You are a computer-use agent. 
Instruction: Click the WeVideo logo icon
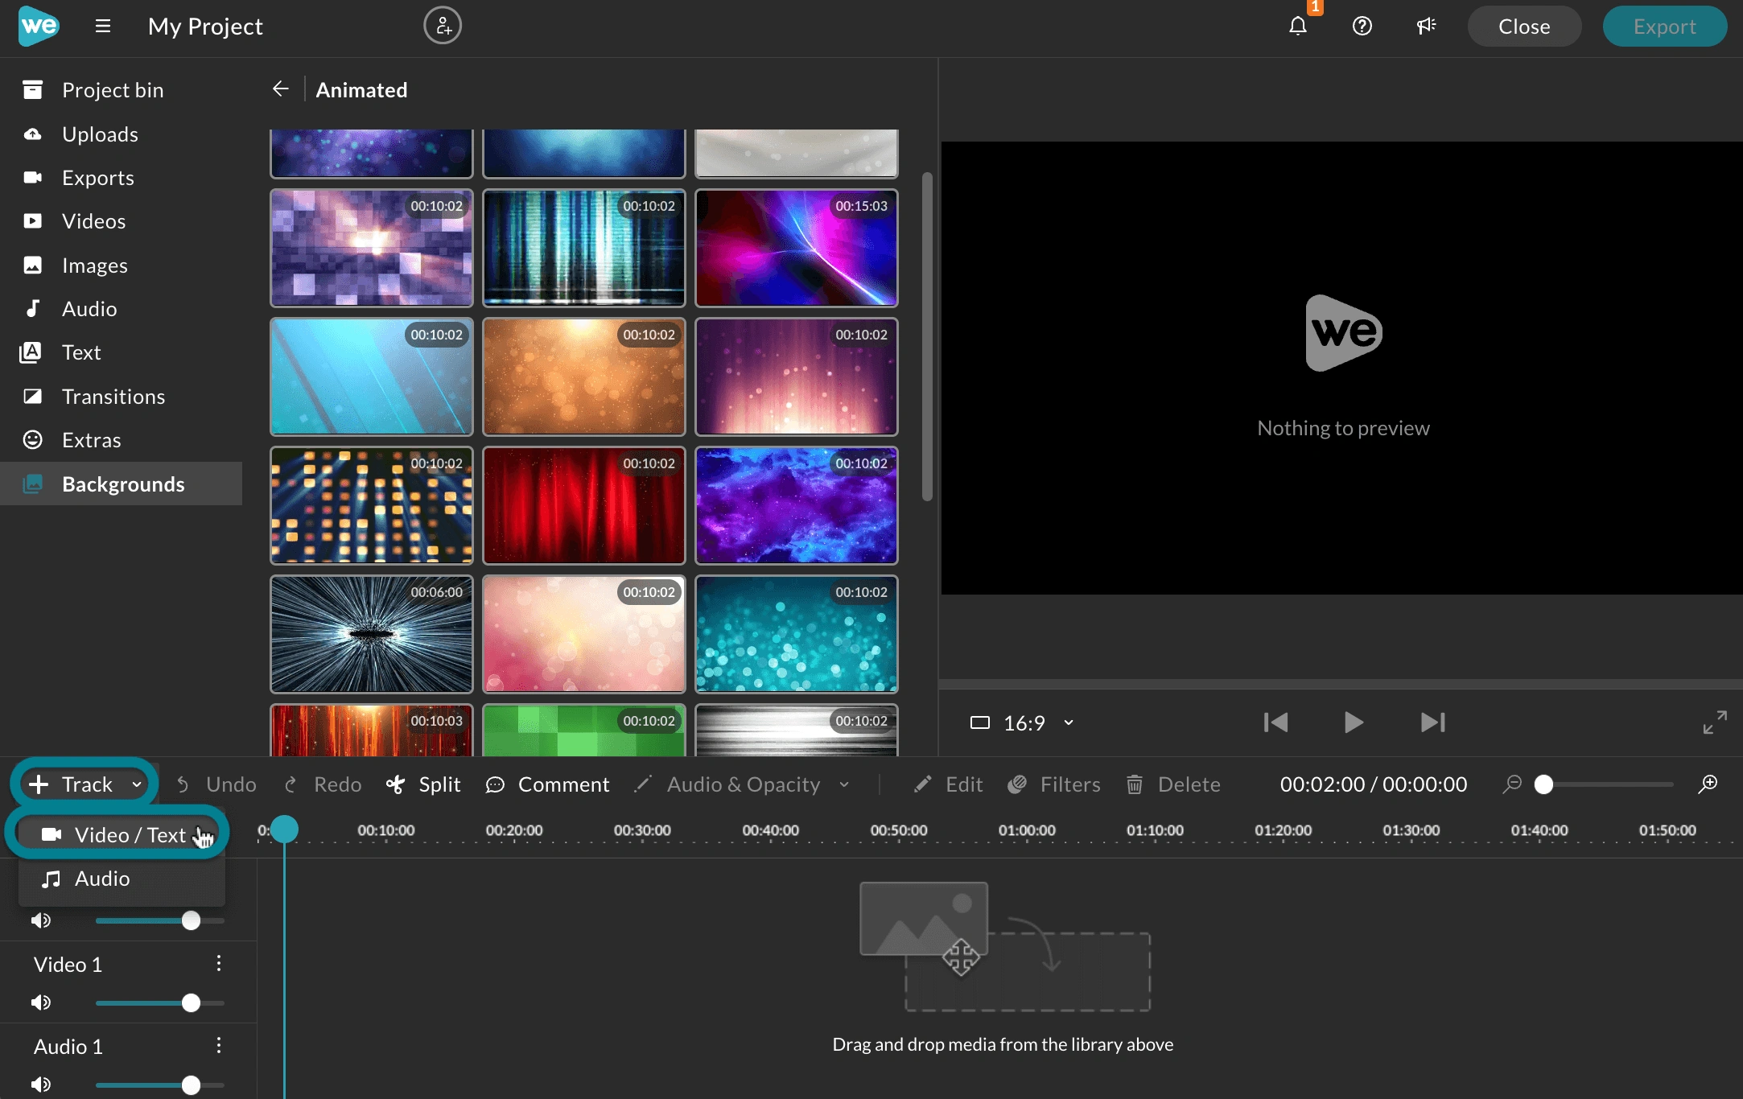tap(39, 26)
